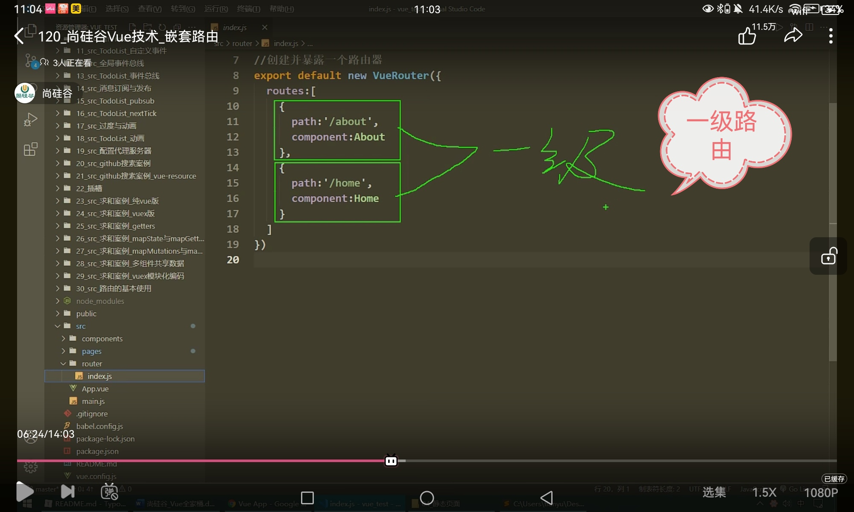
Task: Tap the share arrow icon
Action: (793, 36)
